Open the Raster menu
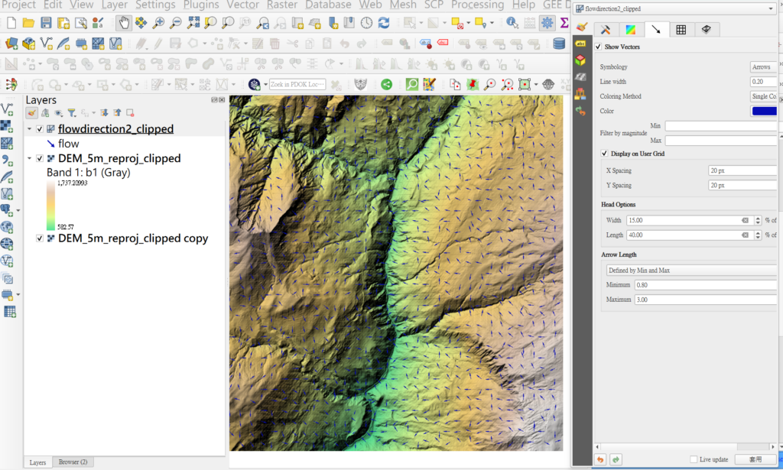The image size is (783, 470). pyautogui.click(x=283, y=5)
